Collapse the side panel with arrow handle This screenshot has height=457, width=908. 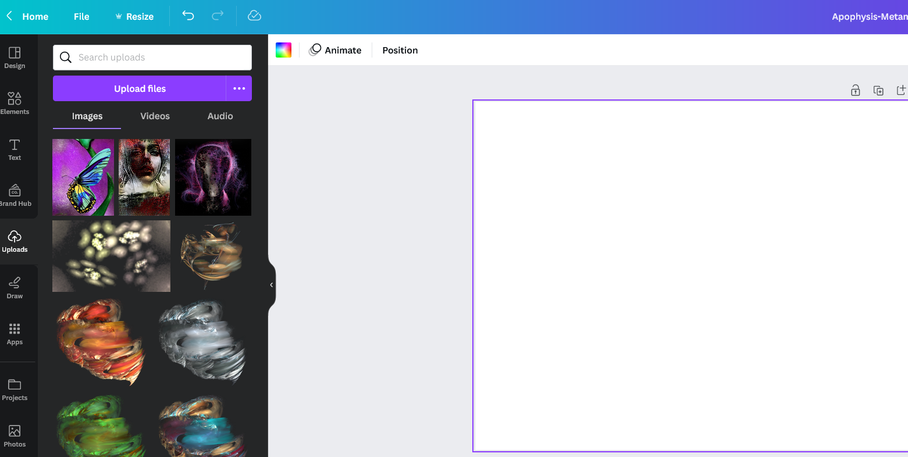click(271, 285)
